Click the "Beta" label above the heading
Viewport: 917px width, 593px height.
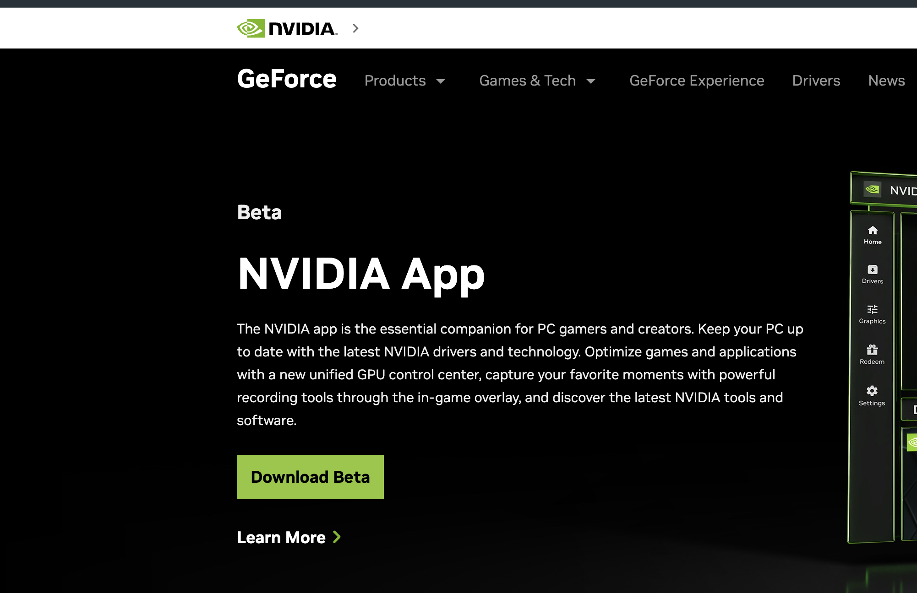point(259,212)
